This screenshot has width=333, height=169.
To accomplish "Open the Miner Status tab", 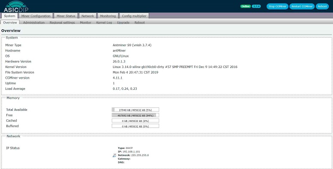I will pyautogui.click(x=66, y=16).
